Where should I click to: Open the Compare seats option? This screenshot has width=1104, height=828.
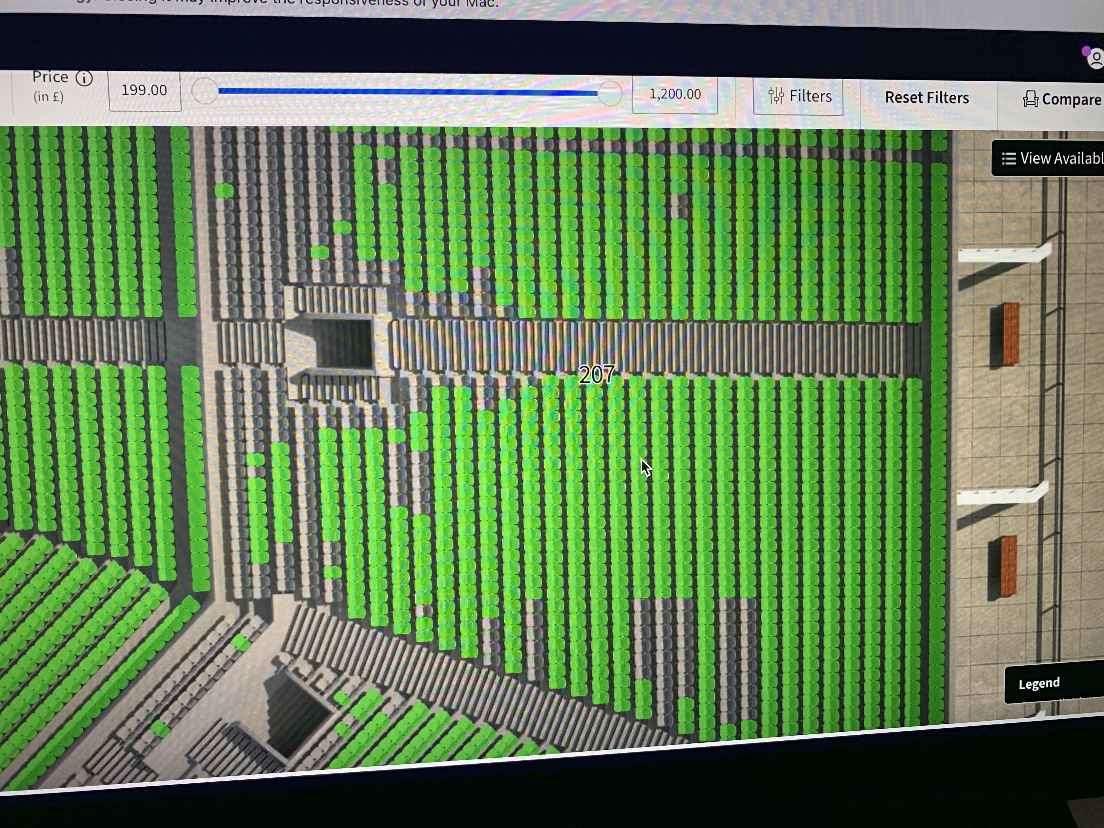(1071, 99)
